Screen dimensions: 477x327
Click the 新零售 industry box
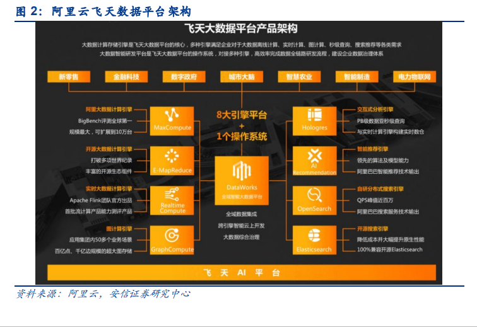tap(69, 77)
